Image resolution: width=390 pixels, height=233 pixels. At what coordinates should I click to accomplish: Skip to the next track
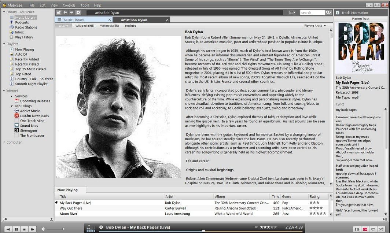pos(33,229)
